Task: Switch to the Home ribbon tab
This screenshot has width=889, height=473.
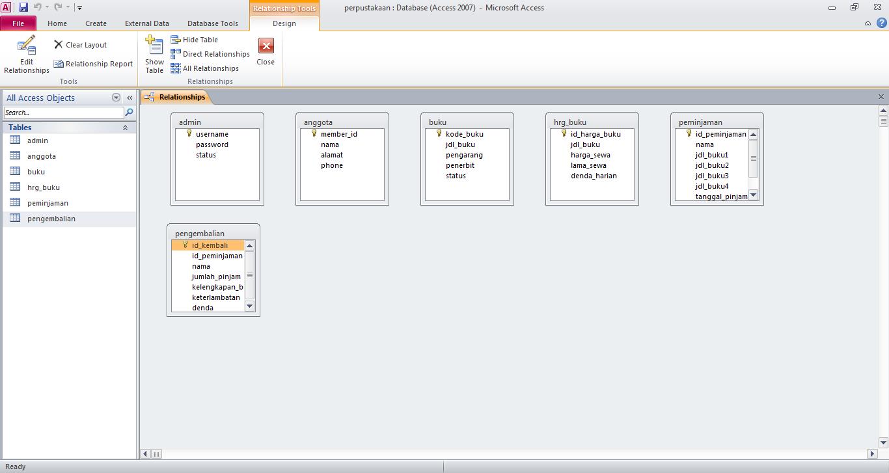Action: coord(57,23)
